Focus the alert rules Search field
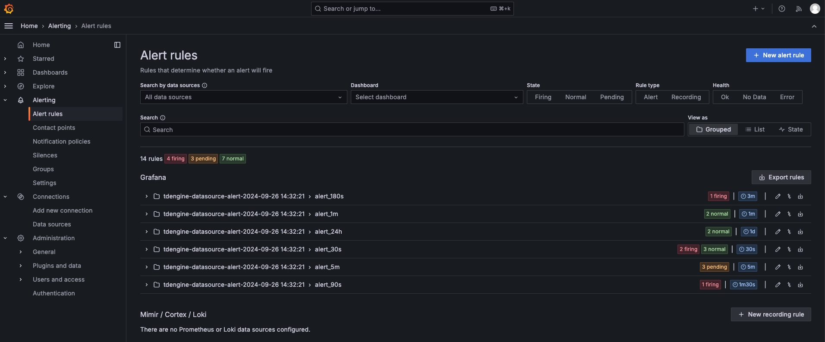Viewport: 825px width, 342px height. 412,129
